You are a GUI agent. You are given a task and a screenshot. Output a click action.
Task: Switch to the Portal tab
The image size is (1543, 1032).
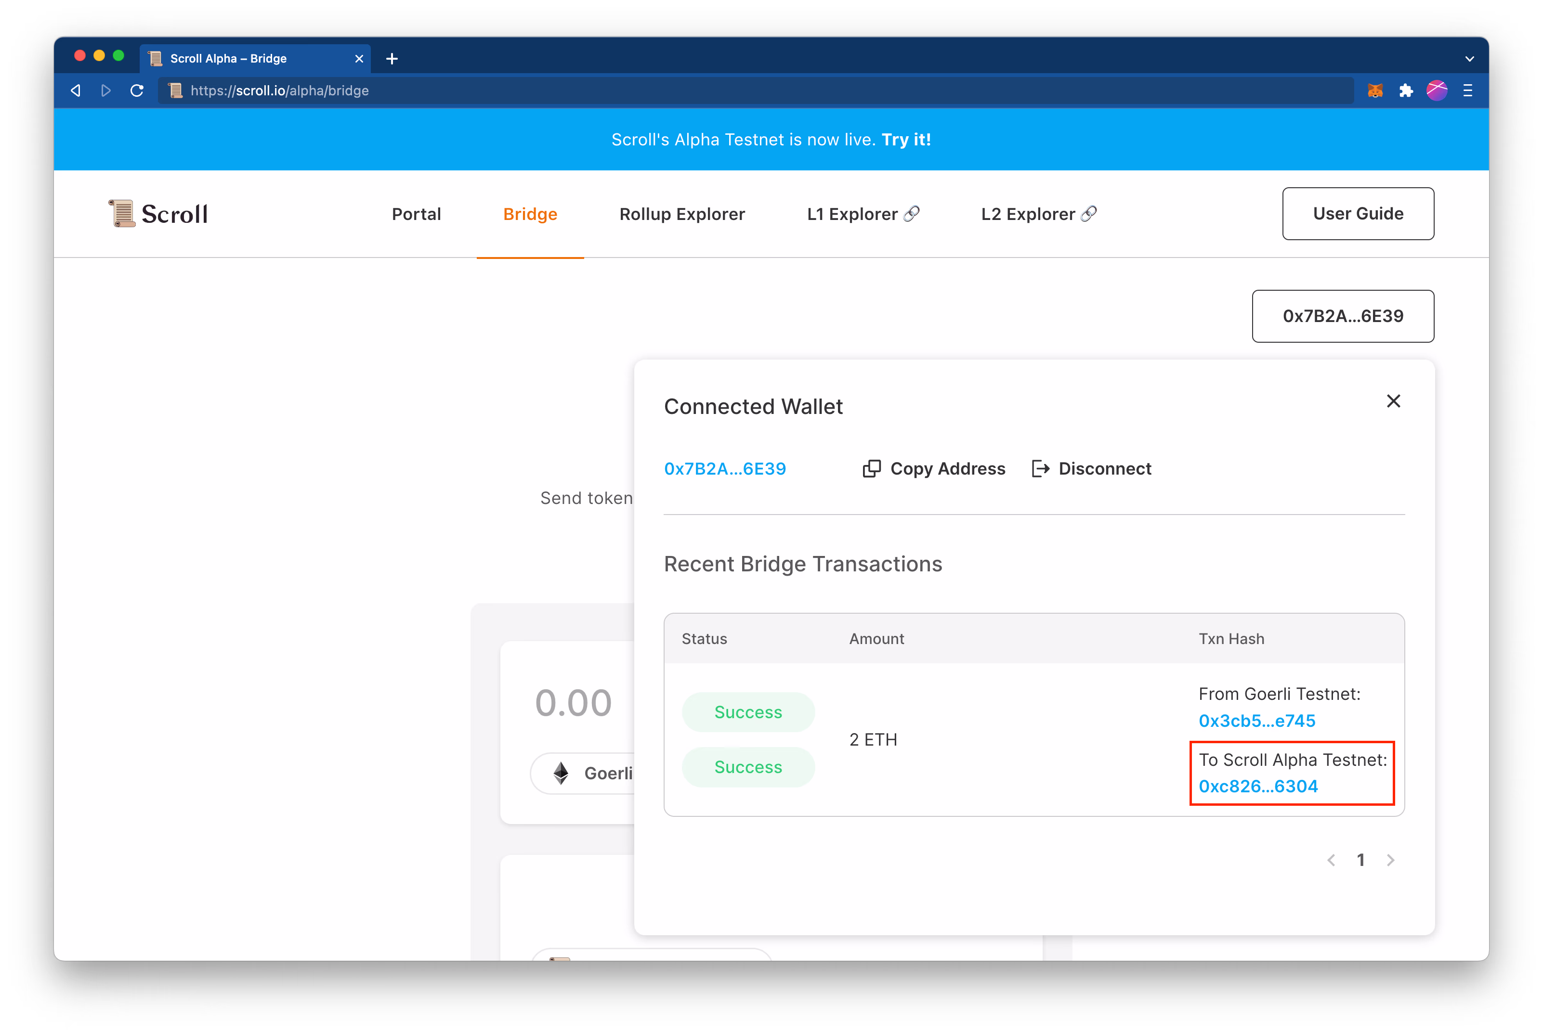pos(416,214)
